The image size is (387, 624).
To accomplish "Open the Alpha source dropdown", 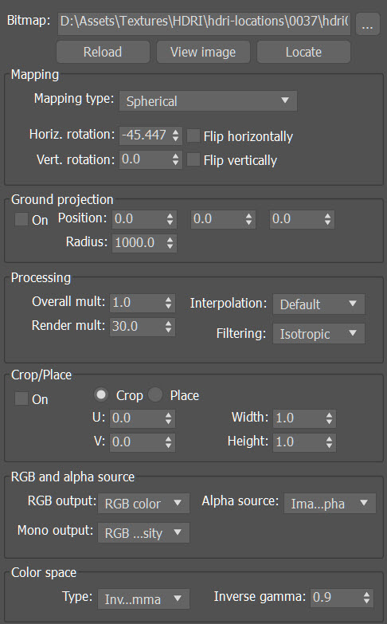I will click(330, 504).
